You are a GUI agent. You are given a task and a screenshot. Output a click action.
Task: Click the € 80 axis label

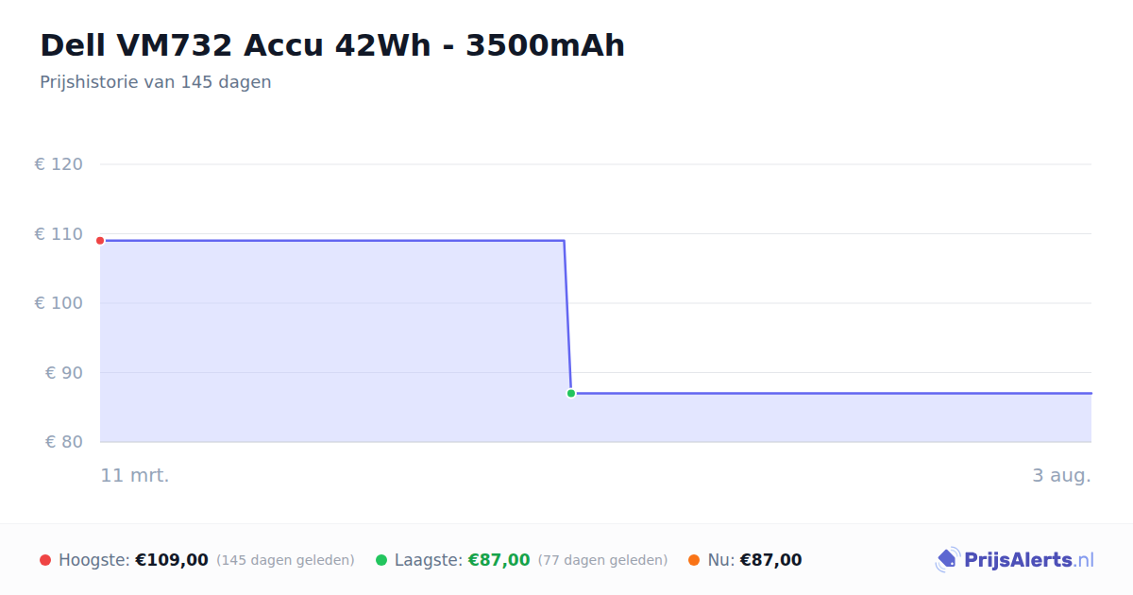64,442
